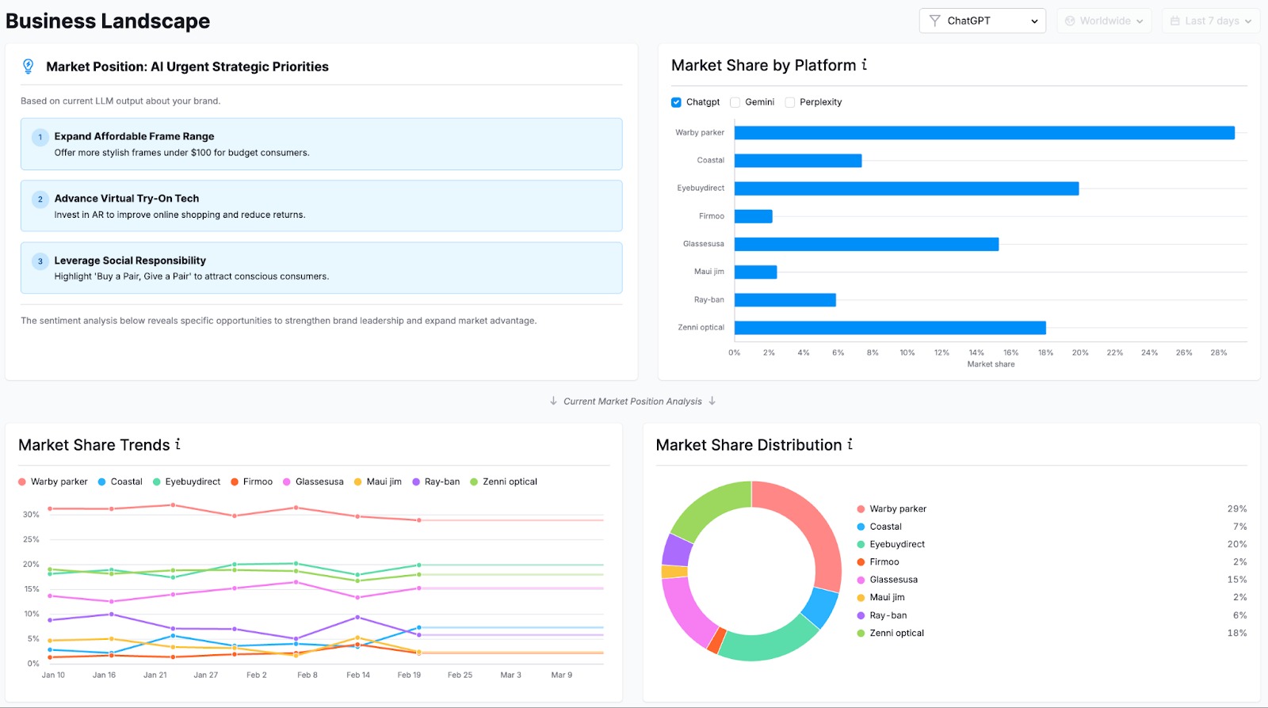Click the Glassesusa bar in platform chart

[x=866, y=244]
